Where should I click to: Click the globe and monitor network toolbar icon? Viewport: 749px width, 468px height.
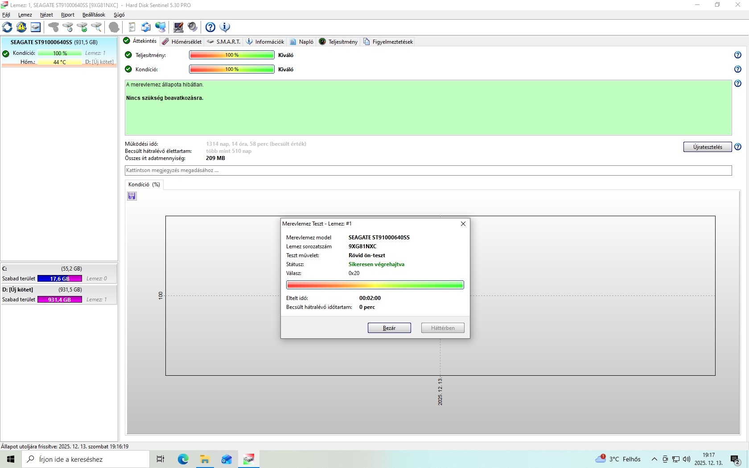160,27
